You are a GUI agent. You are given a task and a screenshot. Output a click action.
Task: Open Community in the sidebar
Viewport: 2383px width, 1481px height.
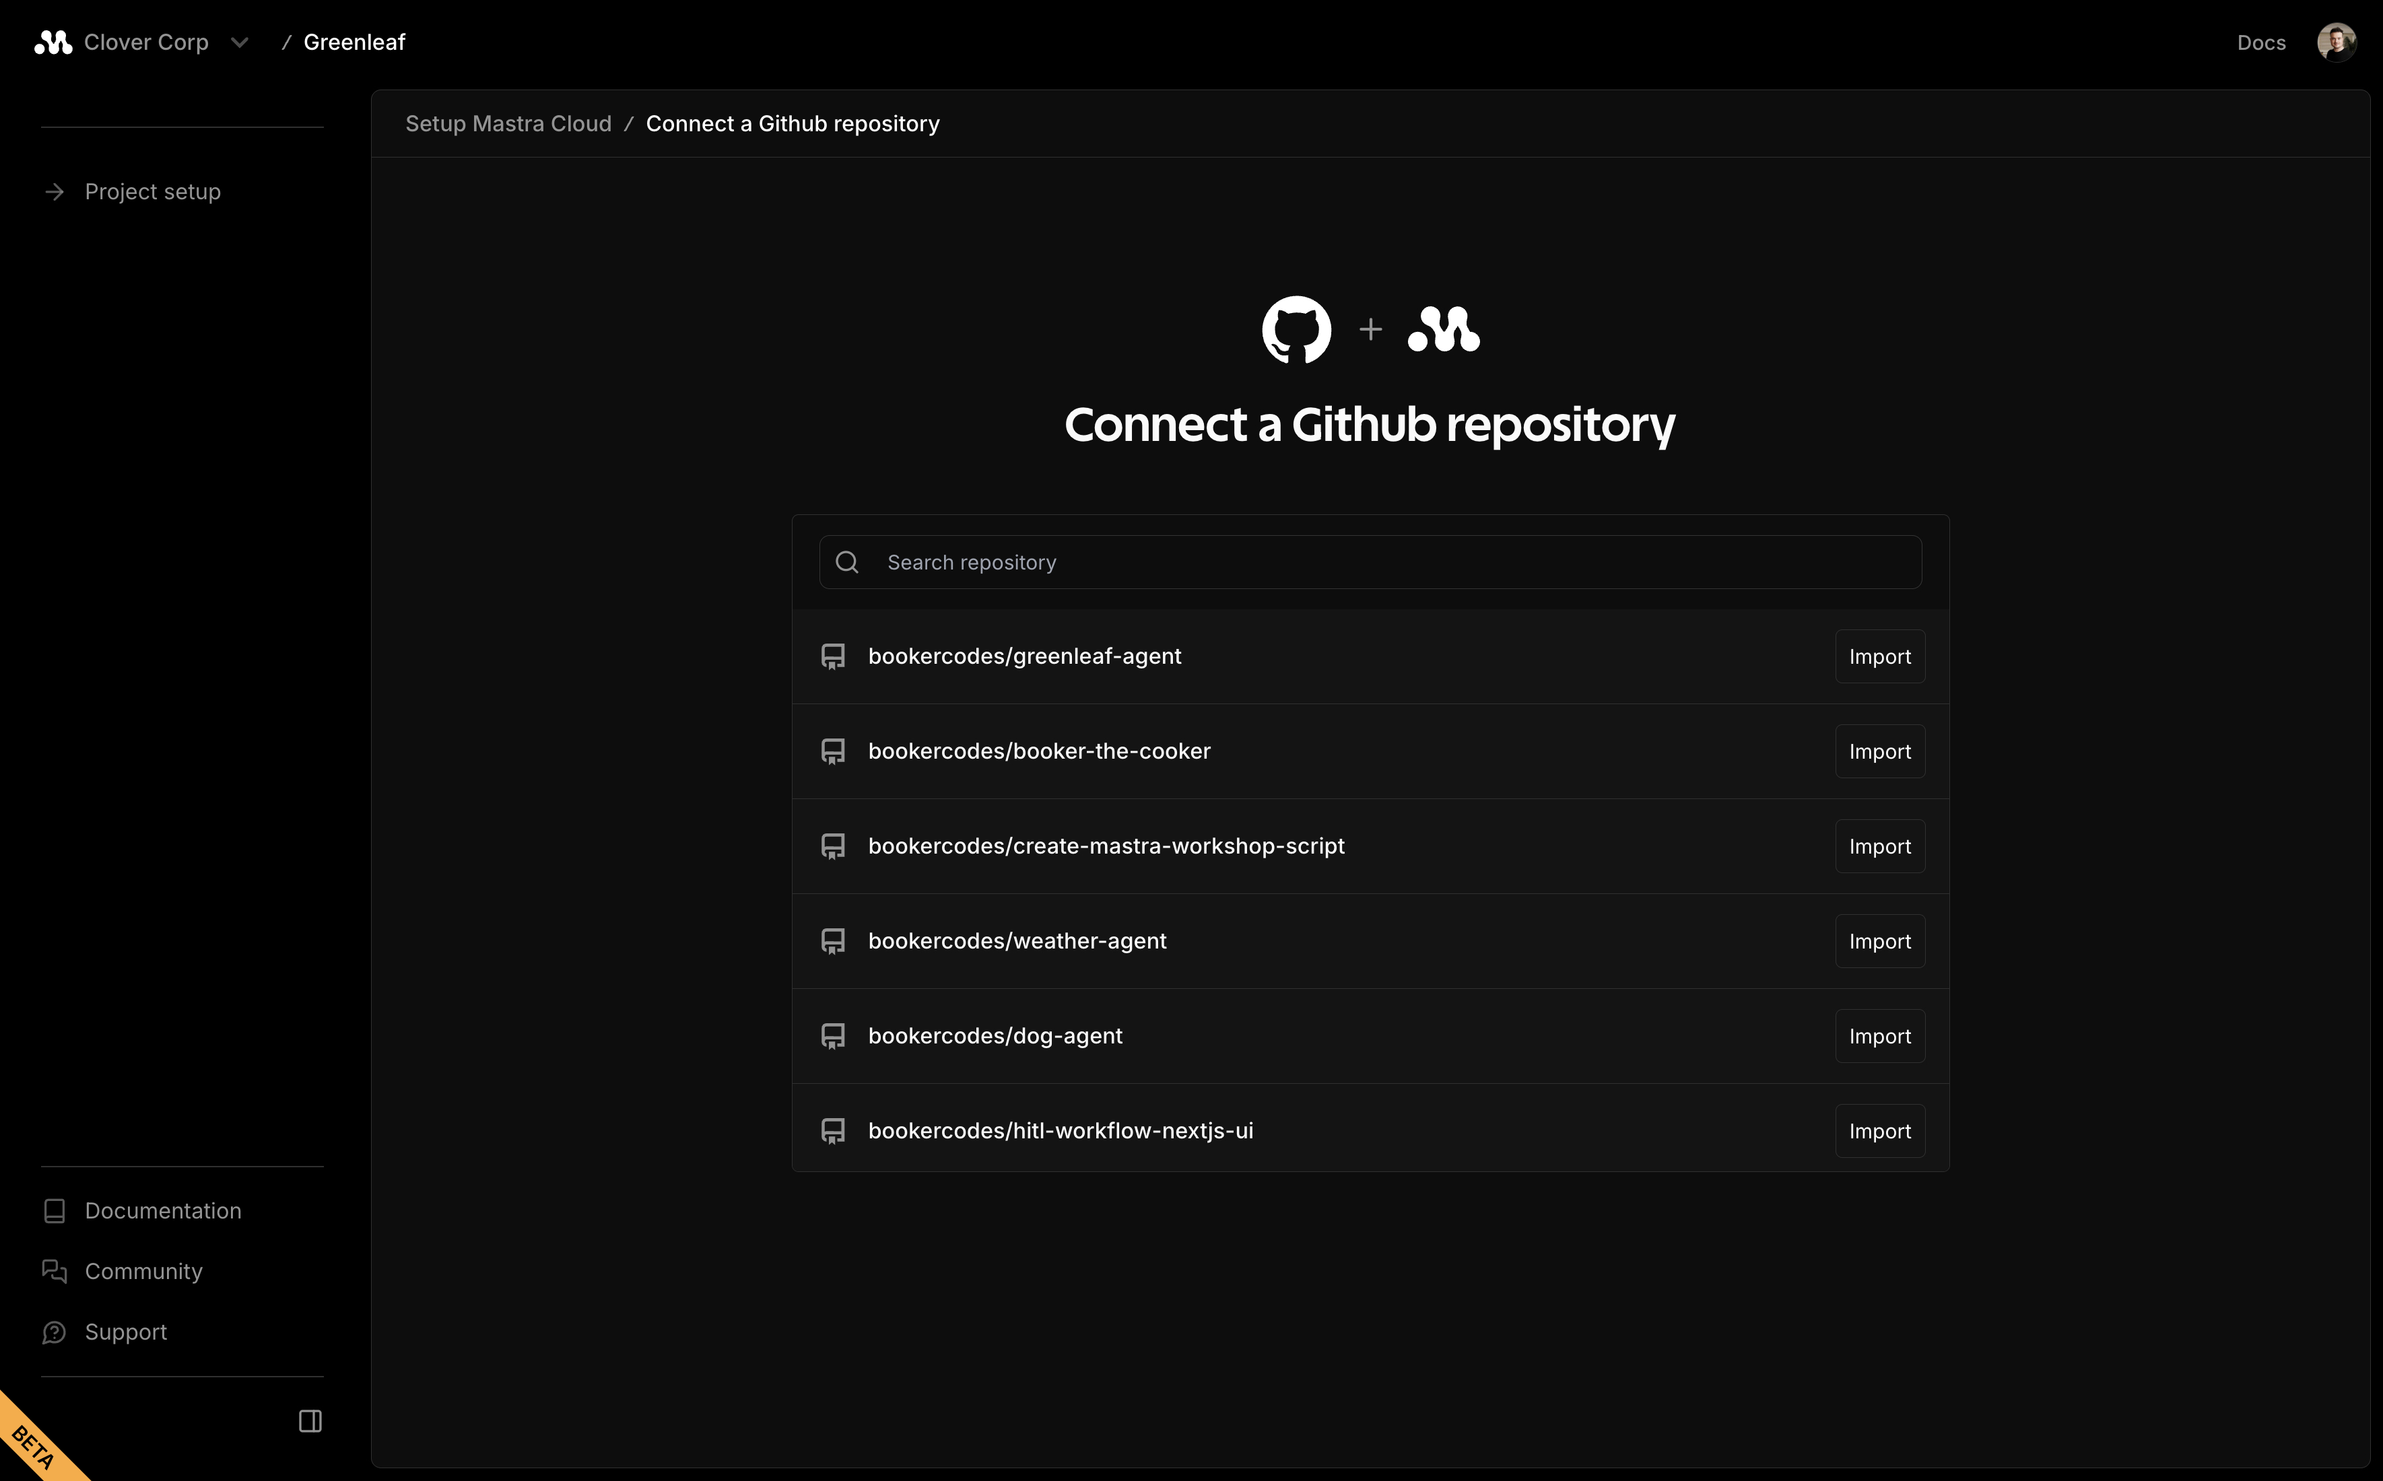click(143, 1272)
